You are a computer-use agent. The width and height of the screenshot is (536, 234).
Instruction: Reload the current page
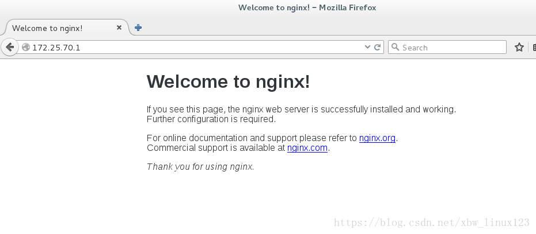pyautogui.click(x=378, y=47)
